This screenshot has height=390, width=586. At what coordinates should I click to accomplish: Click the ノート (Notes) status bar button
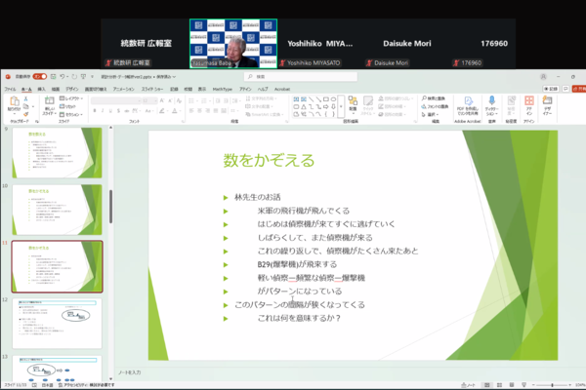(x=468, y=385)
